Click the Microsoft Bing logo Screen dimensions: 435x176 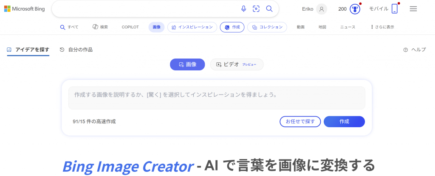(24, 9)
